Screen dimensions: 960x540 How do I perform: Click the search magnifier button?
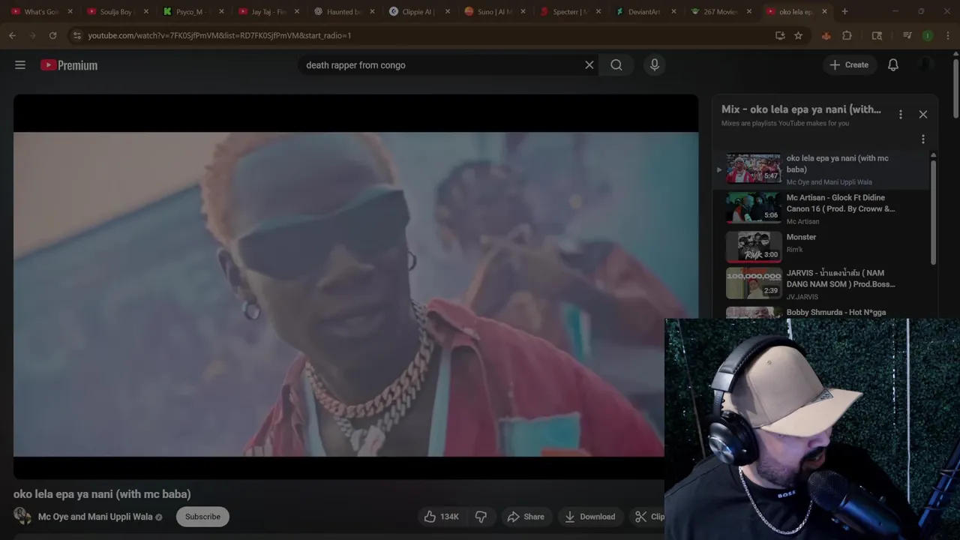point(616,65)
